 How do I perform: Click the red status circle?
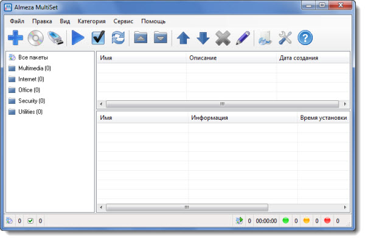click(327, 221)
